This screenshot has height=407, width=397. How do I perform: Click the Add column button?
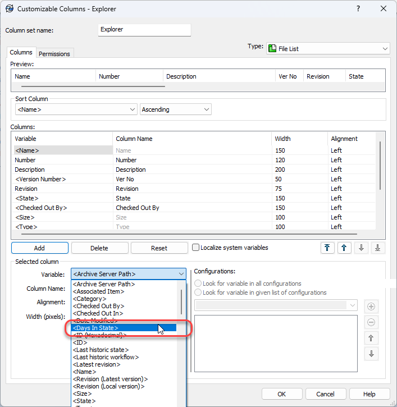pos(39,248)
